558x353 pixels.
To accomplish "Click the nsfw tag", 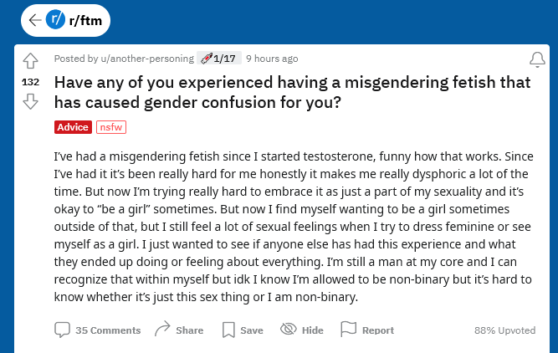I will point(111,127).
